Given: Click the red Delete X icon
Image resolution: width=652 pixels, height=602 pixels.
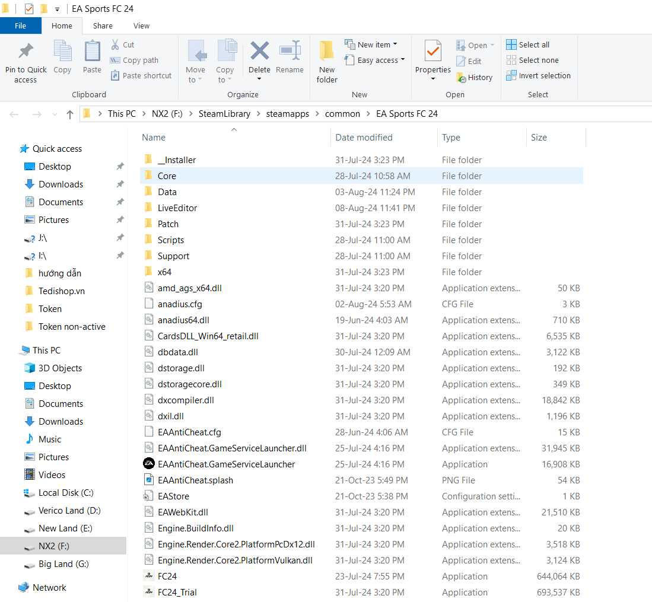Looking at the screenshot, I should pos(259,51).
